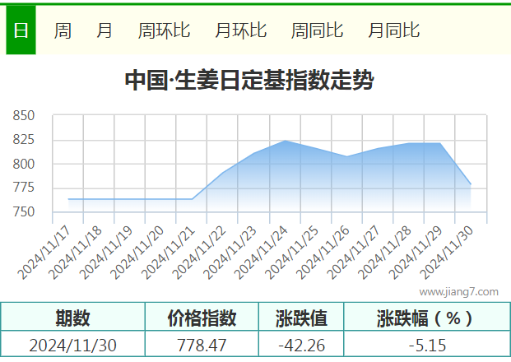Image resolution: width=511 pixels, height=362 pixels.
Task: Click the 涨跌值 column header
Action: click(x=301, y=318)
